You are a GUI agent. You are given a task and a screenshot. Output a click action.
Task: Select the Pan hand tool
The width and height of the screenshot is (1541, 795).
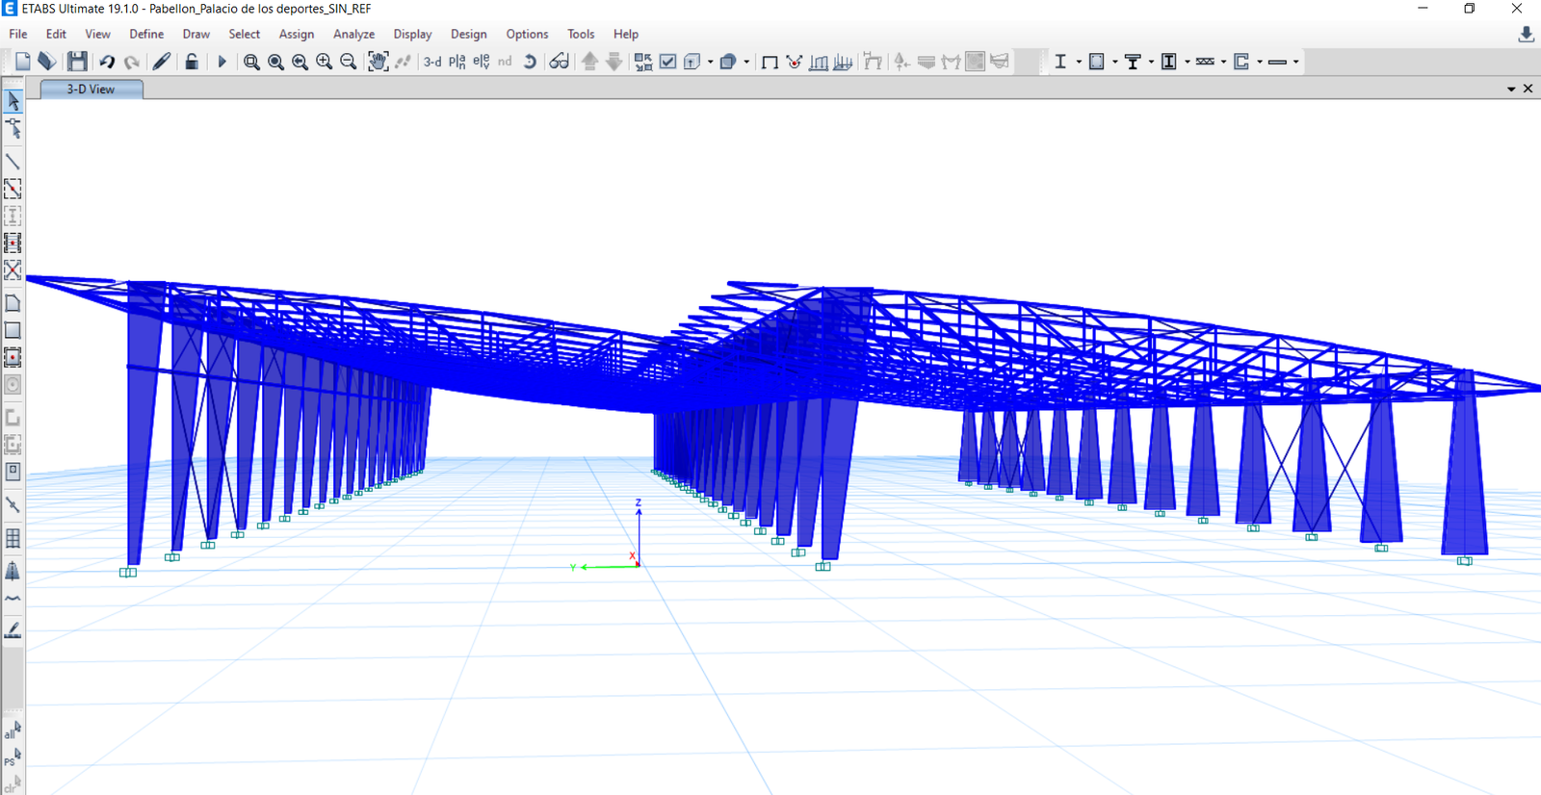point(378,62)
